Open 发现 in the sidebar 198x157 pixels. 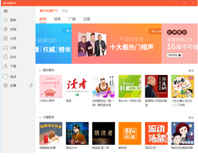(x=13, y=29)
